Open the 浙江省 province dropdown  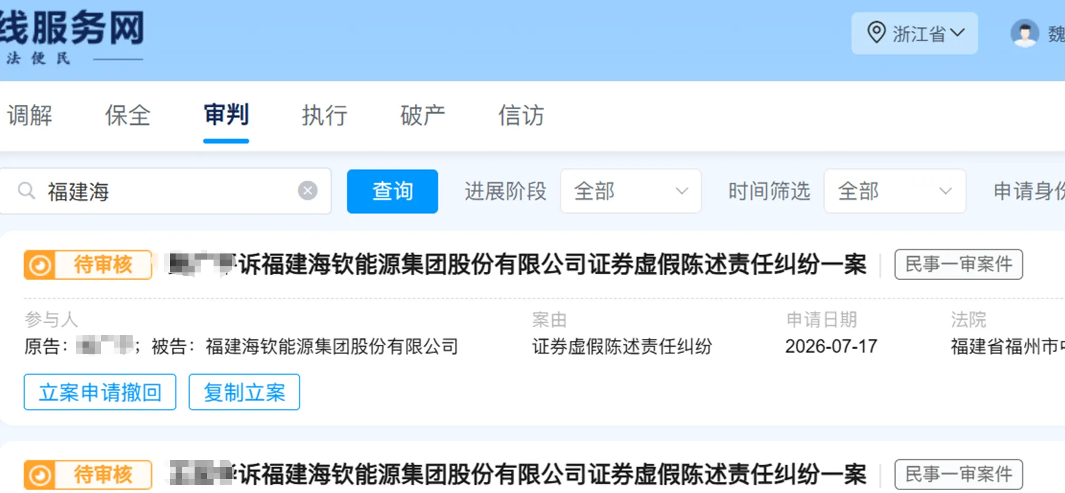(x=914, y=33)
